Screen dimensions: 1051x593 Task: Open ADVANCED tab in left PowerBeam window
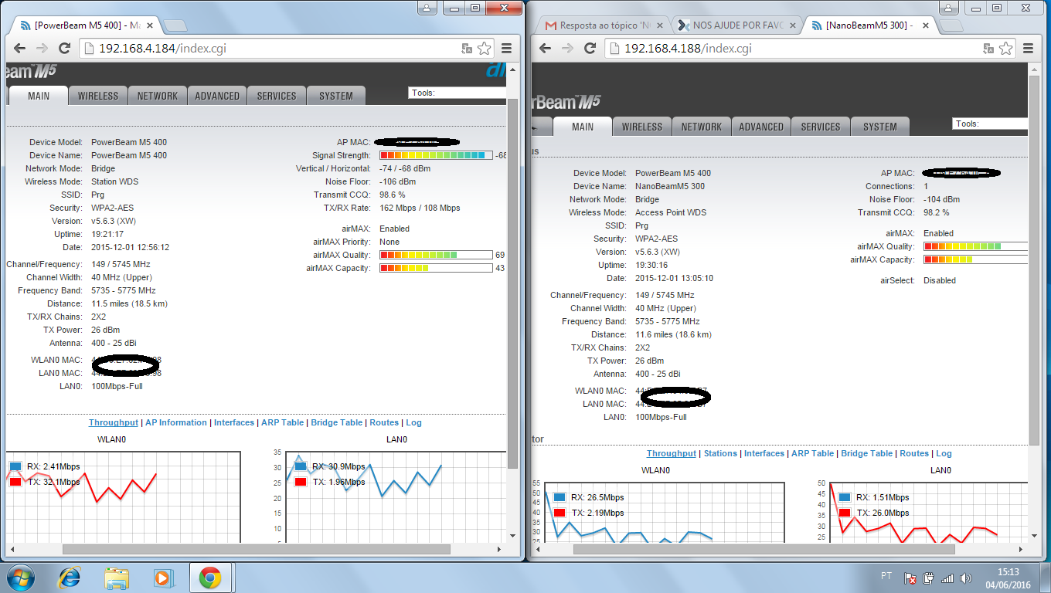pos(217,96)
